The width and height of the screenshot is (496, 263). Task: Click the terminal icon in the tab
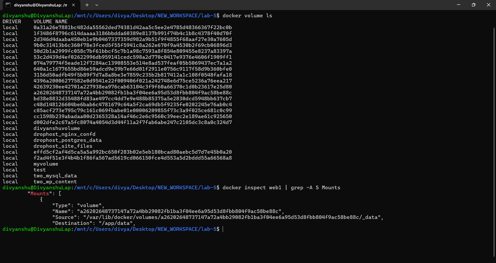[x=8, y=5]
